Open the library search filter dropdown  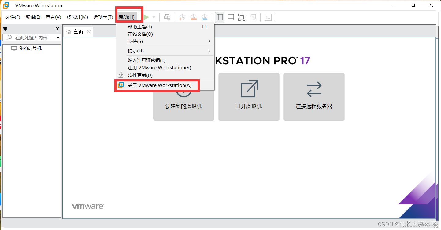pos(58,38)
